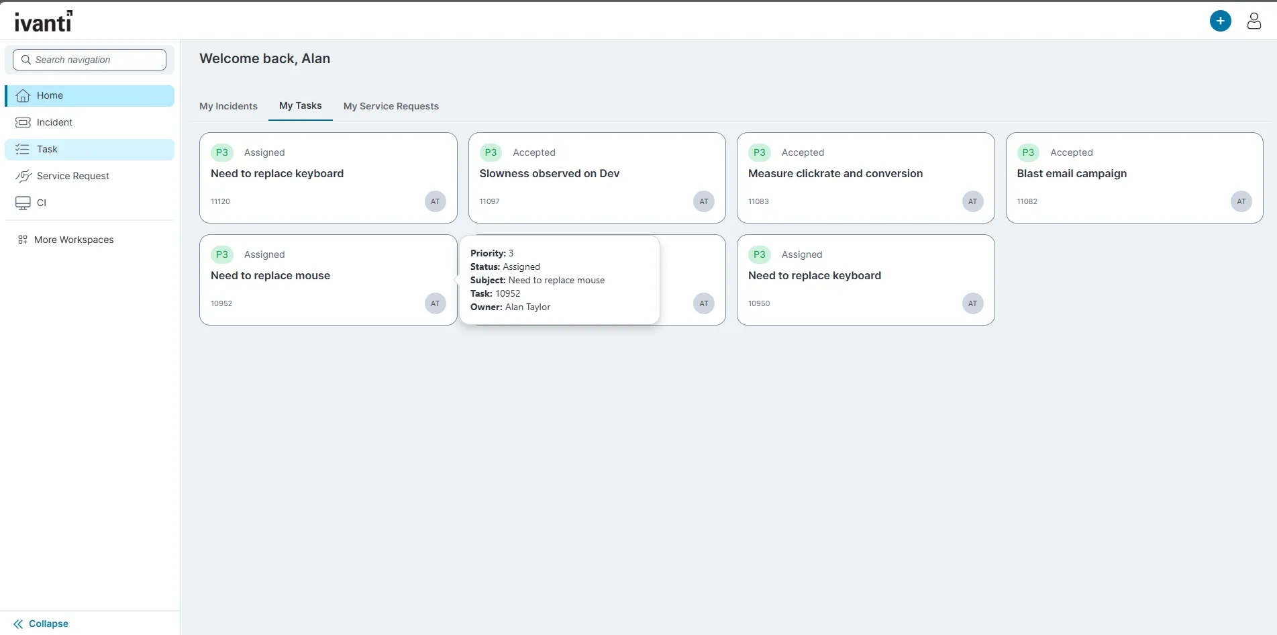Click AT avatar on task 10950 card
Viewport: 1277px width, 635px height.
972,303
